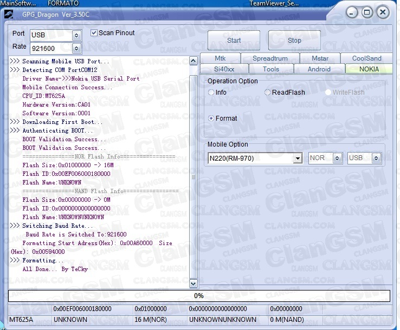Click the 'Software Version:0001' log line
The image size is (400, 330).
click(56, 113)
